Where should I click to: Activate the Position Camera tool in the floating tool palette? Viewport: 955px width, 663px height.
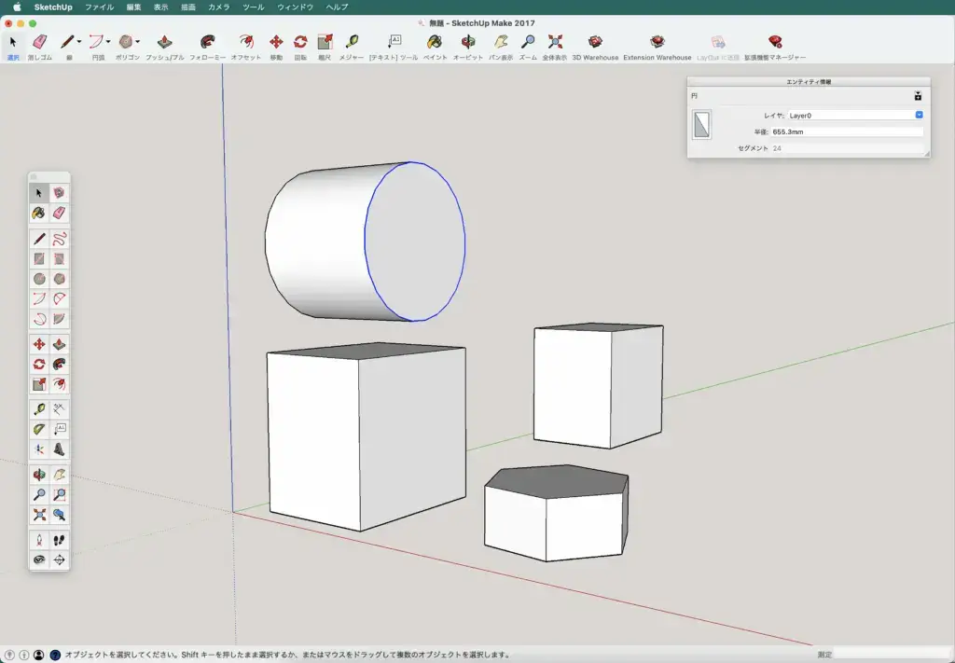39,540
